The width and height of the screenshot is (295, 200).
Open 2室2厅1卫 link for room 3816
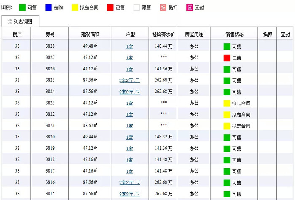[130, 182]
